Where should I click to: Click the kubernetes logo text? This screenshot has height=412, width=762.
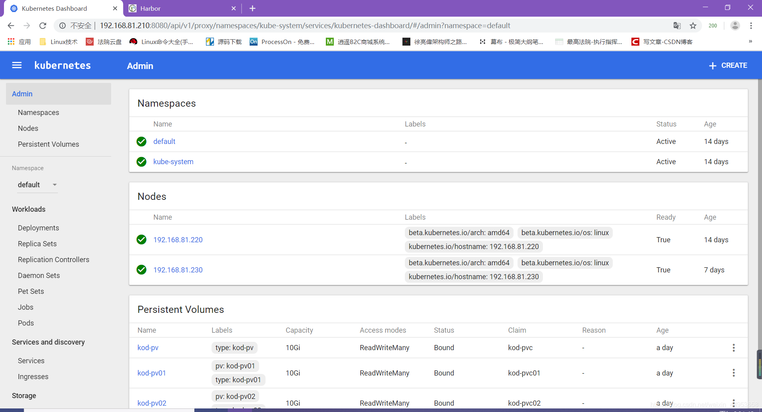(x=62, y=65)
